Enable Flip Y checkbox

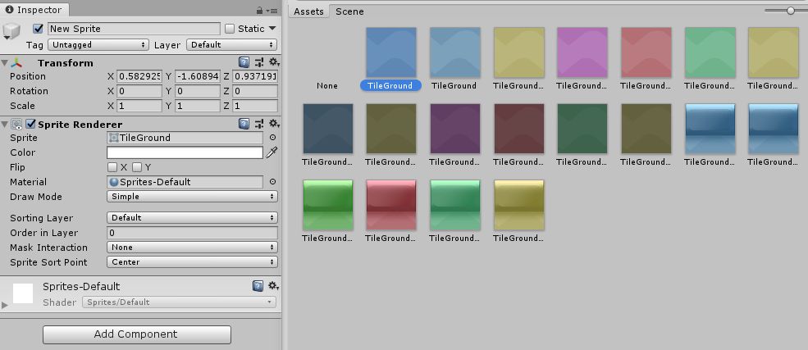136,167
